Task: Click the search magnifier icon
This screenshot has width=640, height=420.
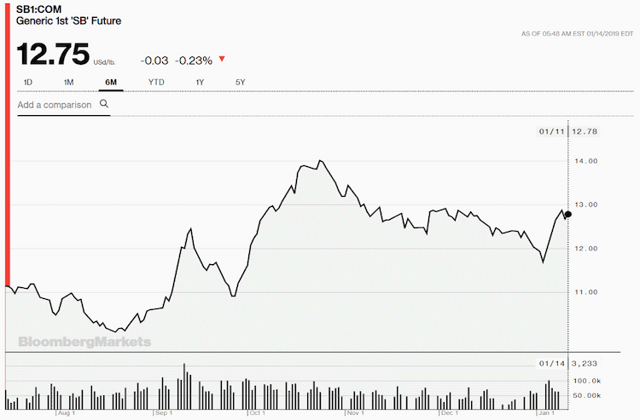Action: [x=104, y=104]
